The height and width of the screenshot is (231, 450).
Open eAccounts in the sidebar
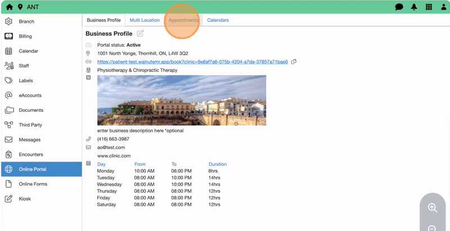(30, 95)
